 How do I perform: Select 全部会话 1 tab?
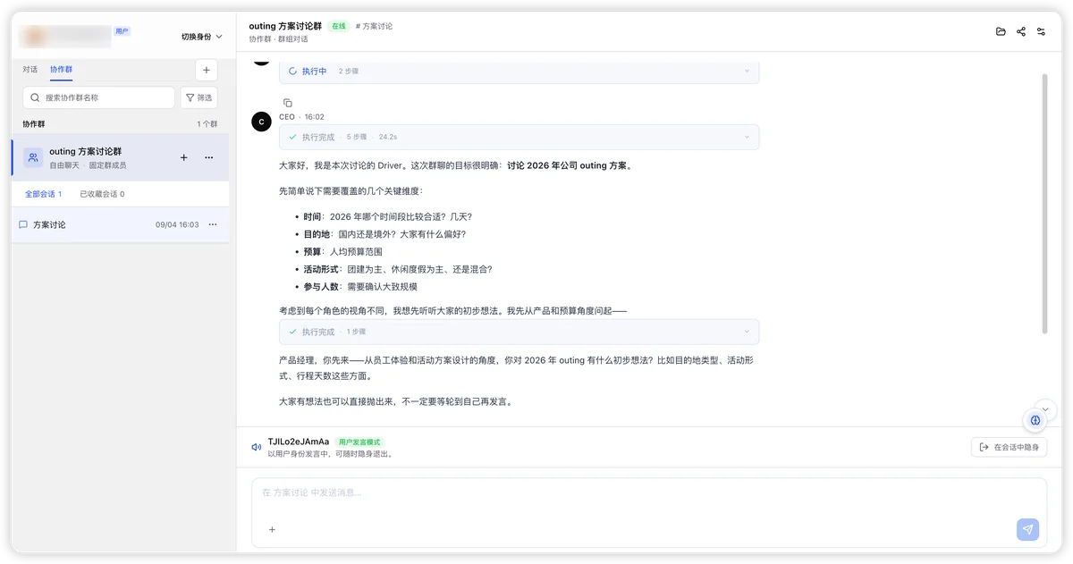click(43, 194)
